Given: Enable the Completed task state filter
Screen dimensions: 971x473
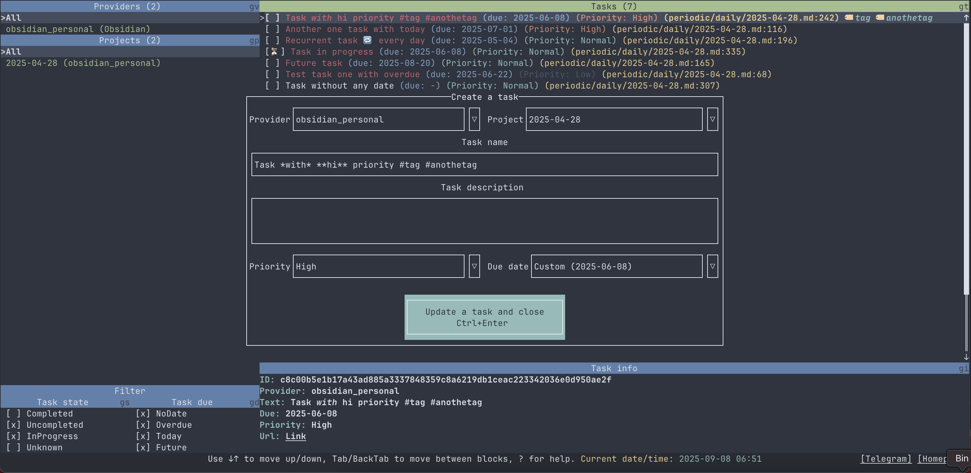Looking at the screenshot, I should click(14, 414).
